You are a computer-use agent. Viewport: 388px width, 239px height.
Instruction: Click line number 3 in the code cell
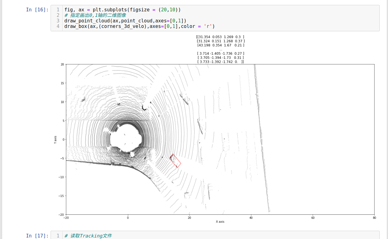(x=58, y=21)
